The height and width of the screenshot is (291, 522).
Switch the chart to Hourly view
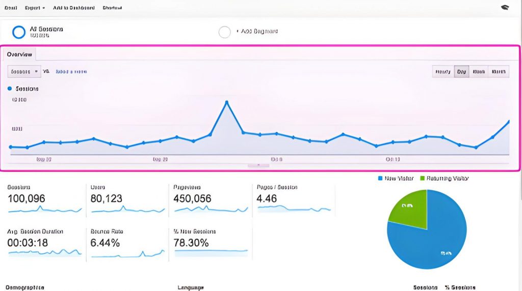click(x=442, y=72)
